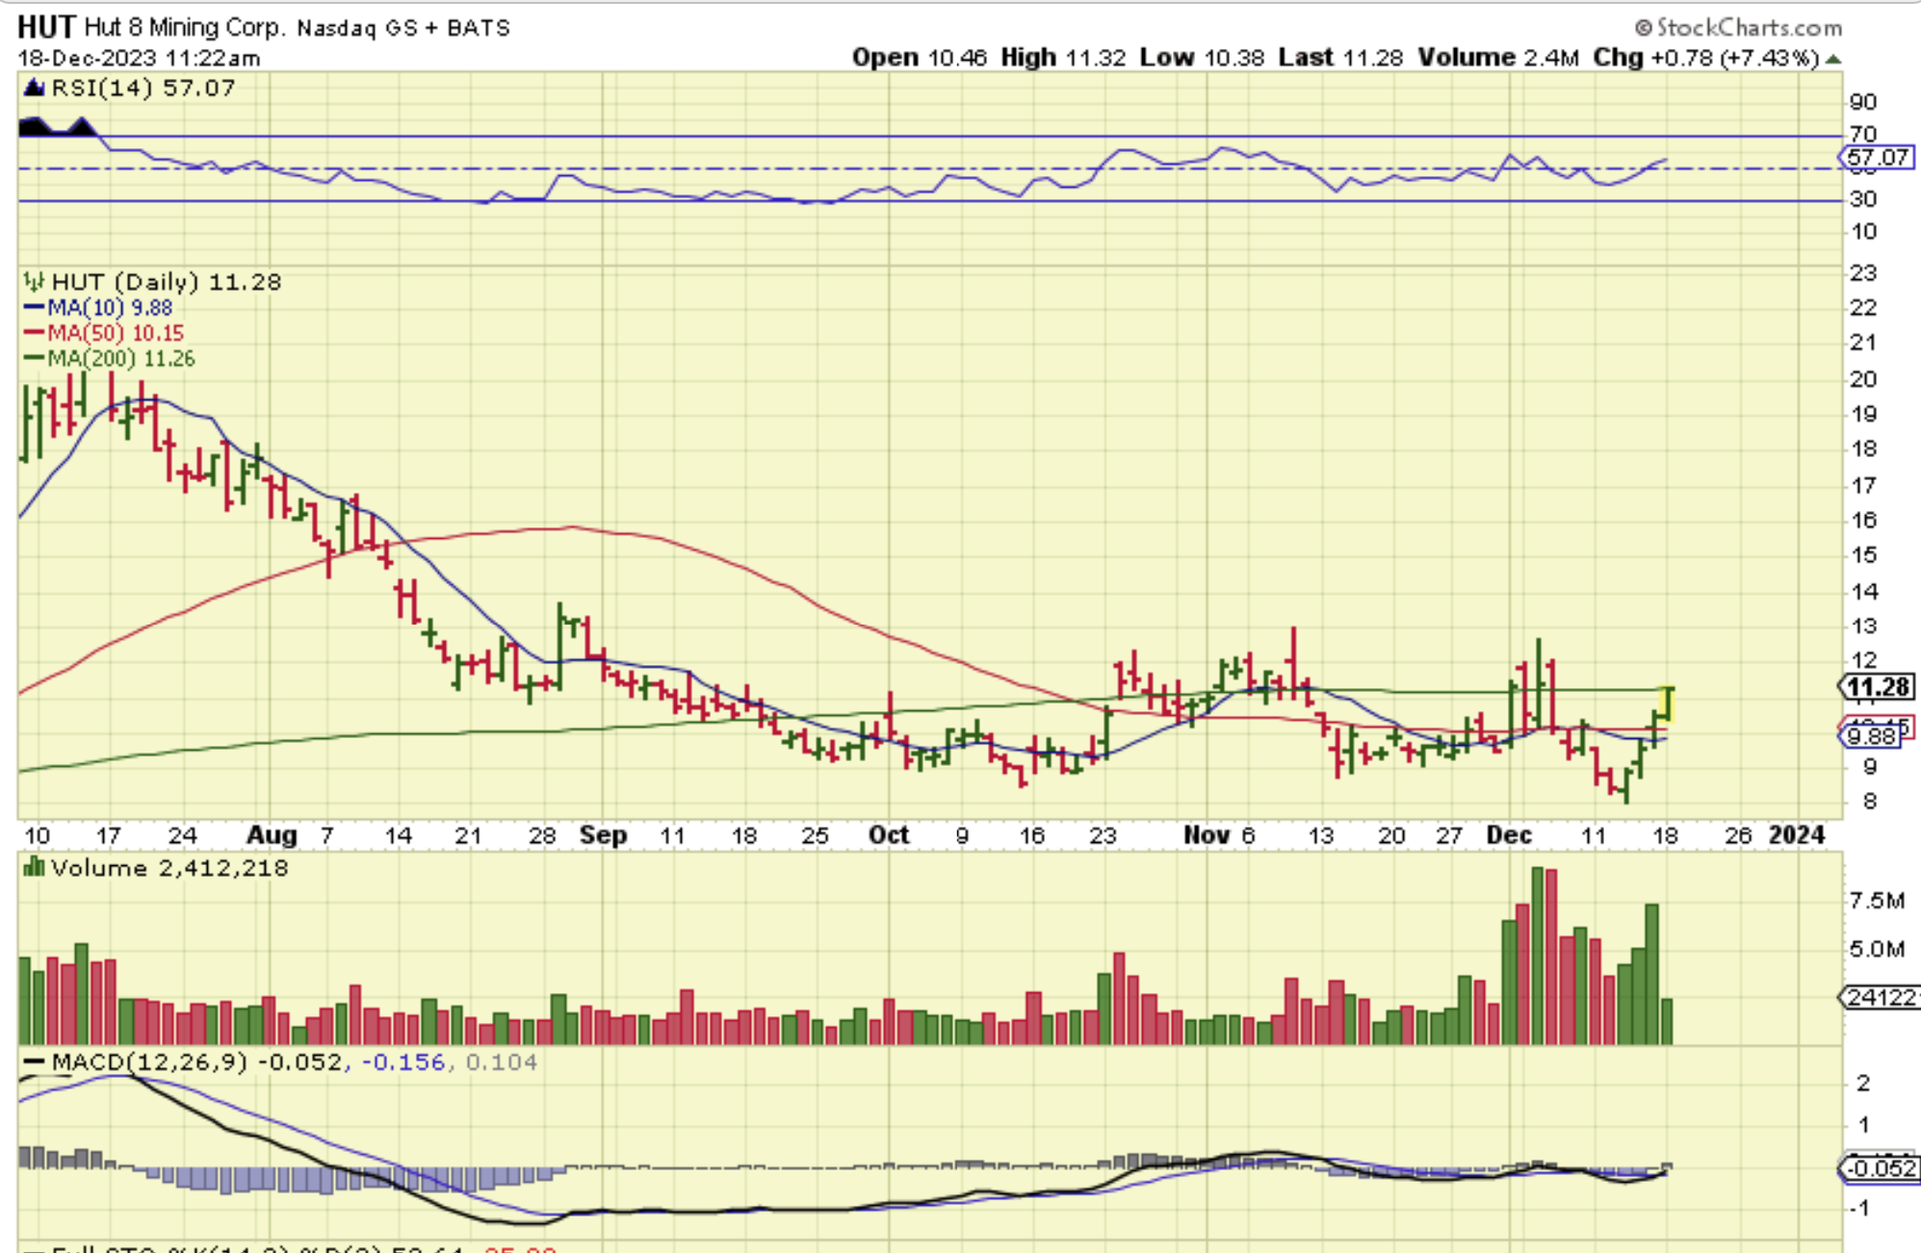Viewport: 1921px width, 1253px height.
Task: Click the Dec month label on date axis
Action: pyautogui.click(x=1508, y=834)
